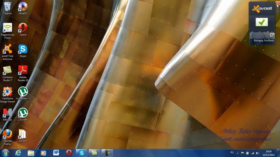
Task: Select the Mindjet desktop shortcut
Action: click(x=7, y=114)
